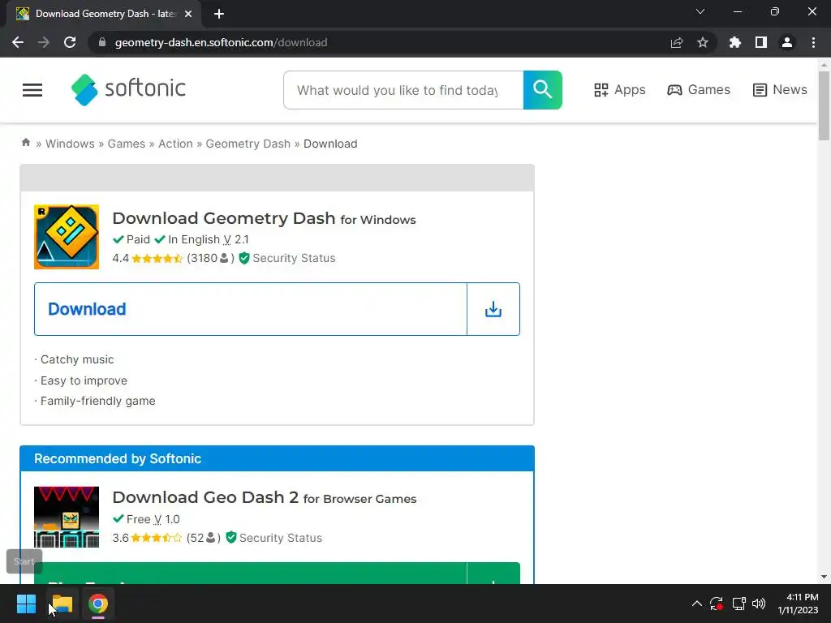Viewport: 831px width, 623px height.
Task: Focus the Softonic search field
Action: pyautogui.click(x=403, y=90)
